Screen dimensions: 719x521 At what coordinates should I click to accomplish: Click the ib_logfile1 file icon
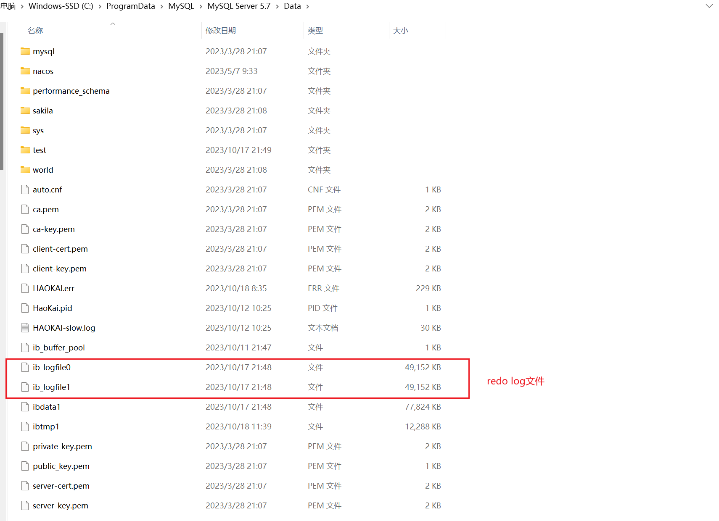pos(25,387)
